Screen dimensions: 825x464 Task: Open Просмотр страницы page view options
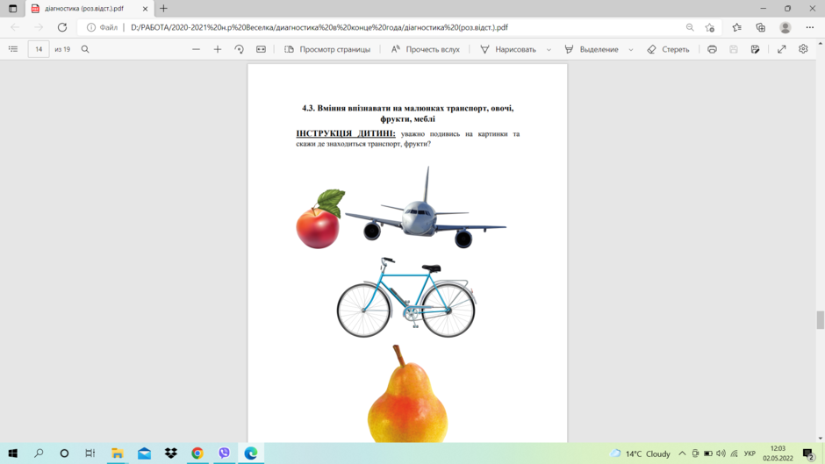327,49
